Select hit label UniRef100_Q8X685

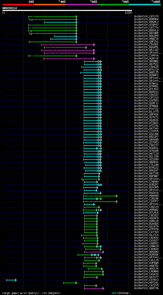[x=146, y=140]
